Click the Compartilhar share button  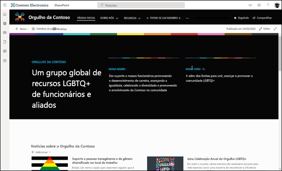(262, 18)
